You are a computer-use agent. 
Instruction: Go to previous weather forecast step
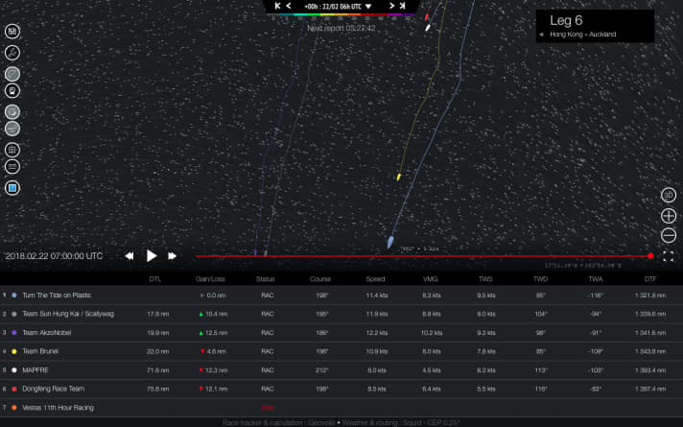point(289,6)
